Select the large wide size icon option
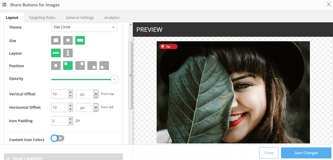The height and width of the screenshot is (160, 333). coord(80,40)
